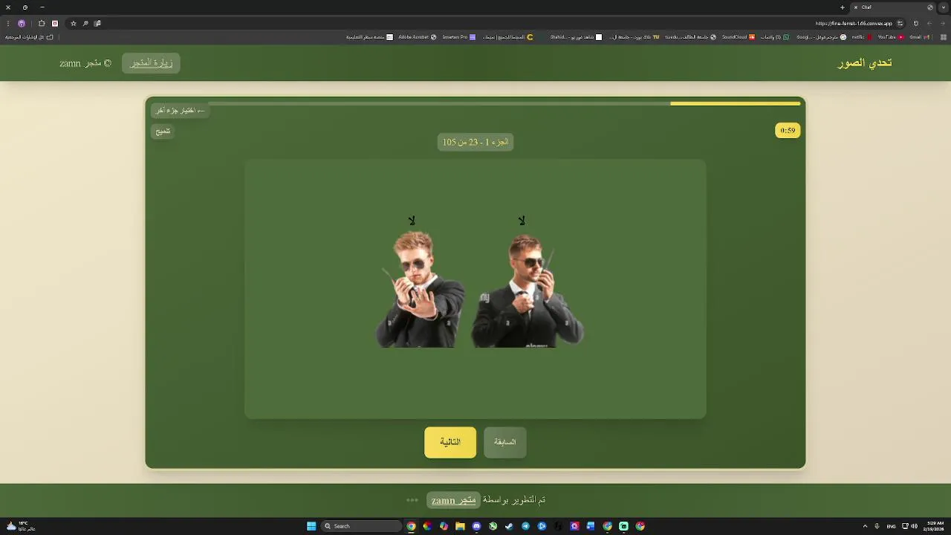951x535 pixels.
Task: Open all bookmarks folder
Action: coord(30,37)
